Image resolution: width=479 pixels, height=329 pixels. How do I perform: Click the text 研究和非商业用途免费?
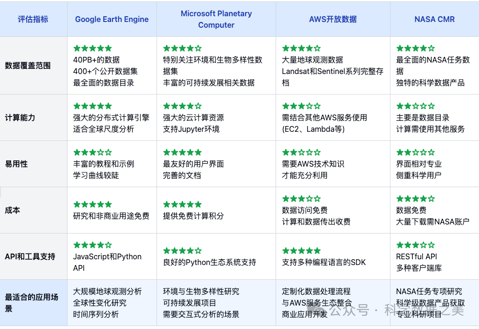[x=111, y=216]
